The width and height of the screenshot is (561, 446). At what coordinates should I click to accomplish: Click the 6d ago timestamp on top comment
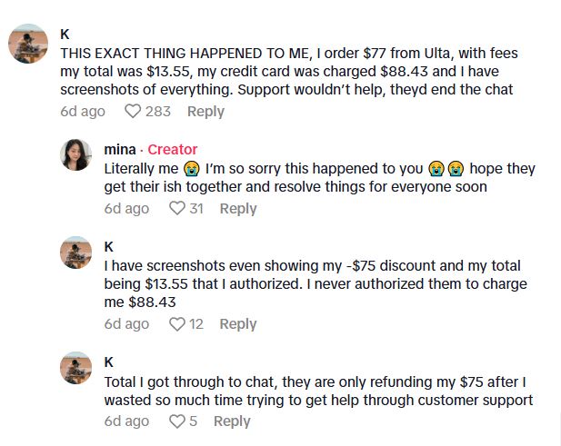[x=83, y=112]
